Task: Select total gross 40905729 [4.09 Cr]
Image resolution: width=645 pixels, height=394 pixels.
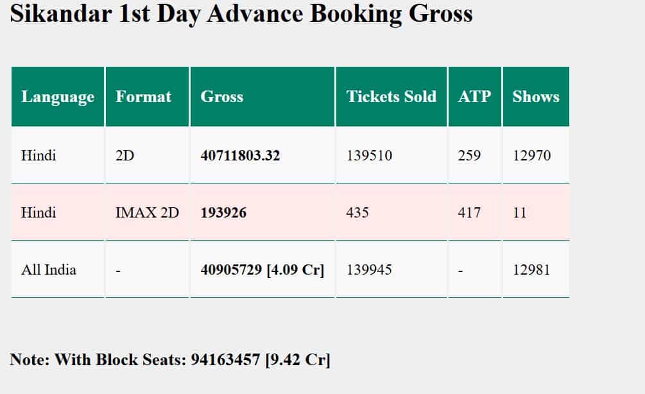Action: (262, 270)
